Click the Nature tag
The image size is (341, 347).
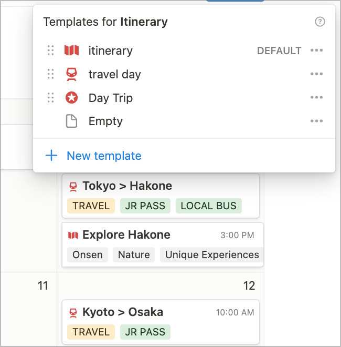134,254
